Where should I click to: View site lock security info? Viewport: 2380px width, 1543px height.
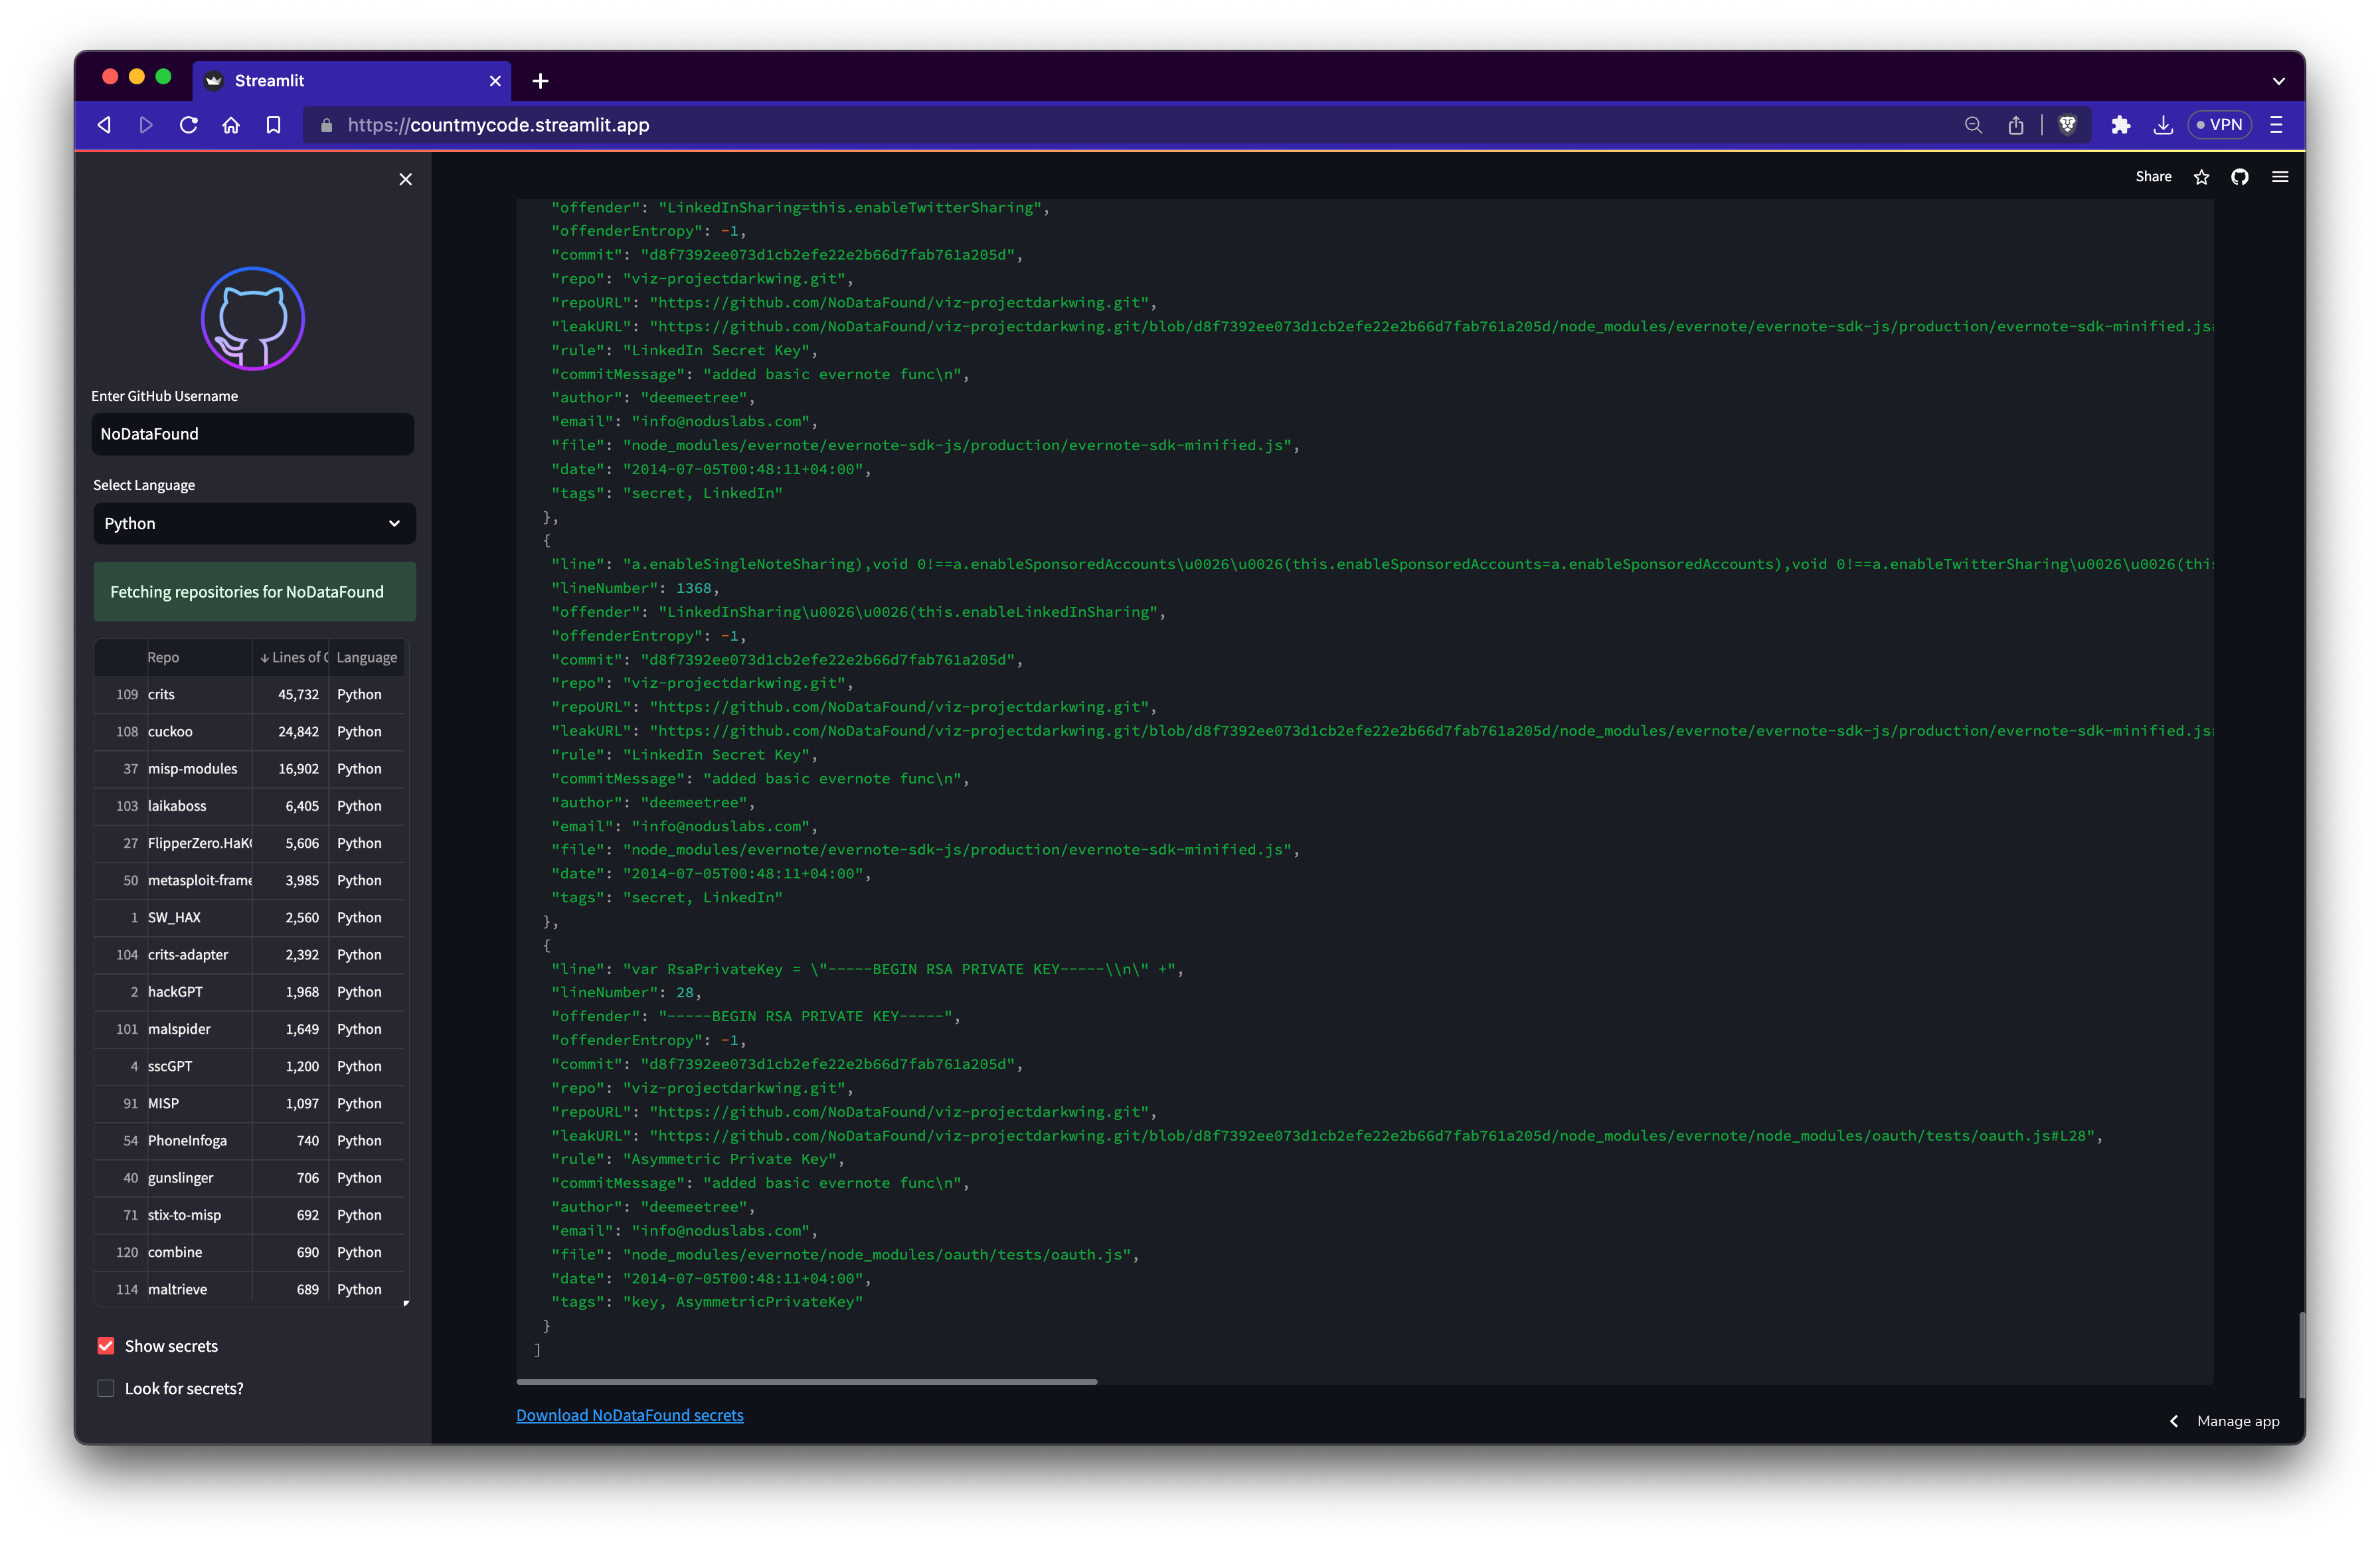326,125
